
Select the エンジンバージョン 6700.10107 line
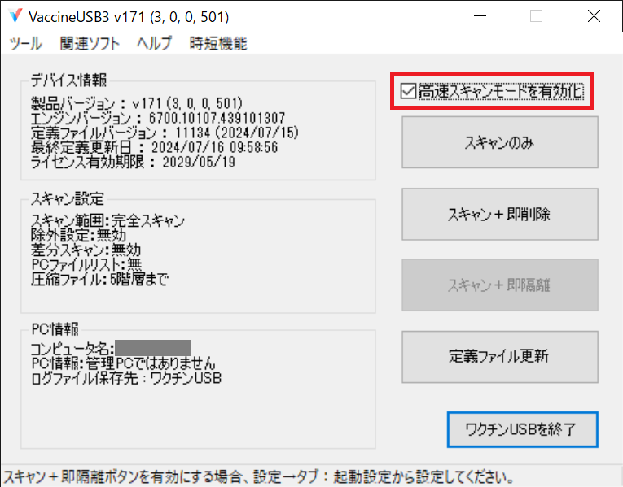tap(158, 118)
